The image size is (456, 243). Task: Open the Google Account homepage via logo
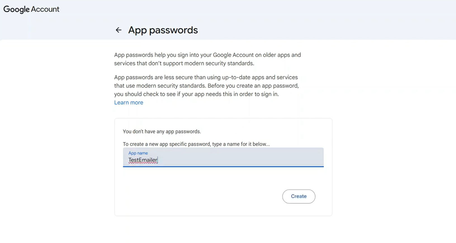(15, 9)
